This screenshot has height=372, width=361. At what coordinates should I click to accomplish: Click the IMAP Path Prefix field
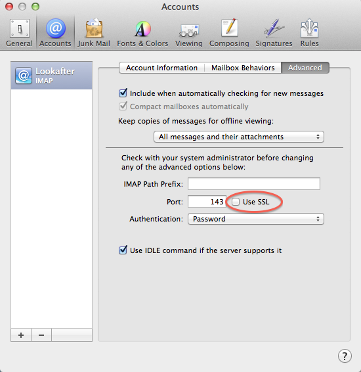tap(254, 183)
